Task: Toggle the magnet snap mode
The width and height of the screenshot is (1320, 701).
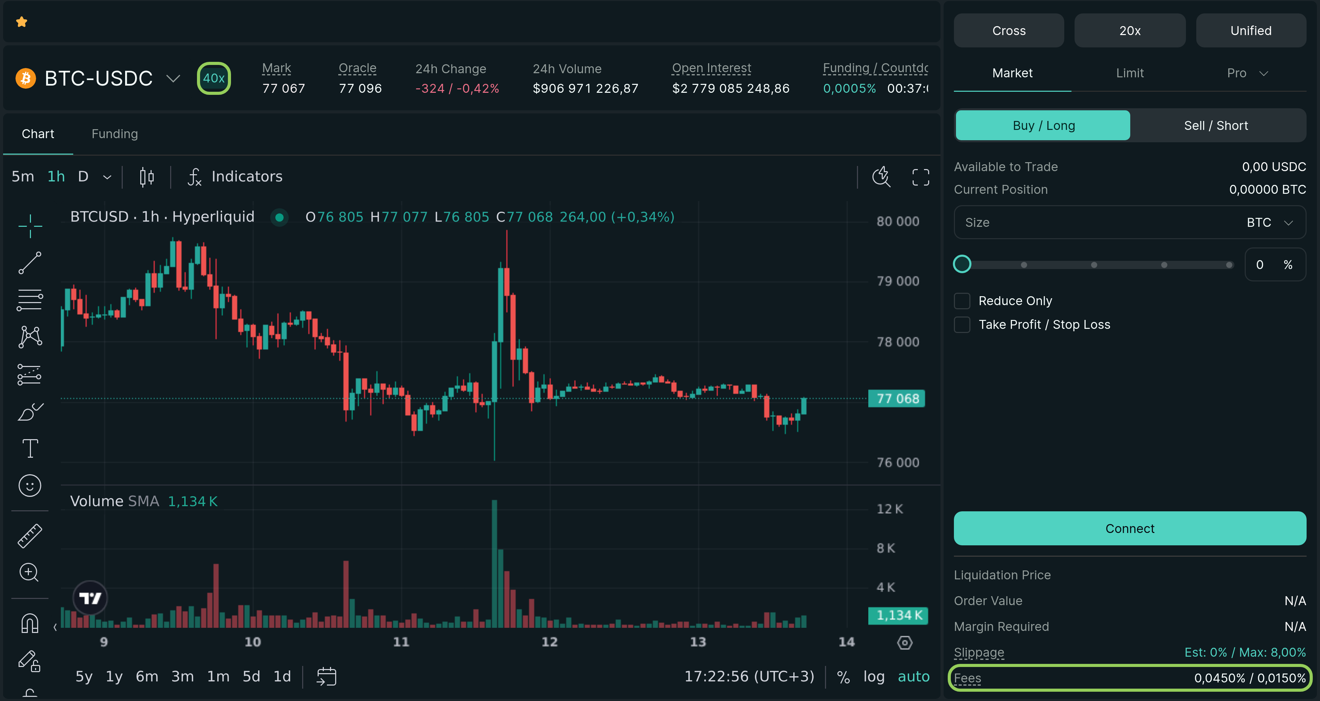Action: [30, 623]
